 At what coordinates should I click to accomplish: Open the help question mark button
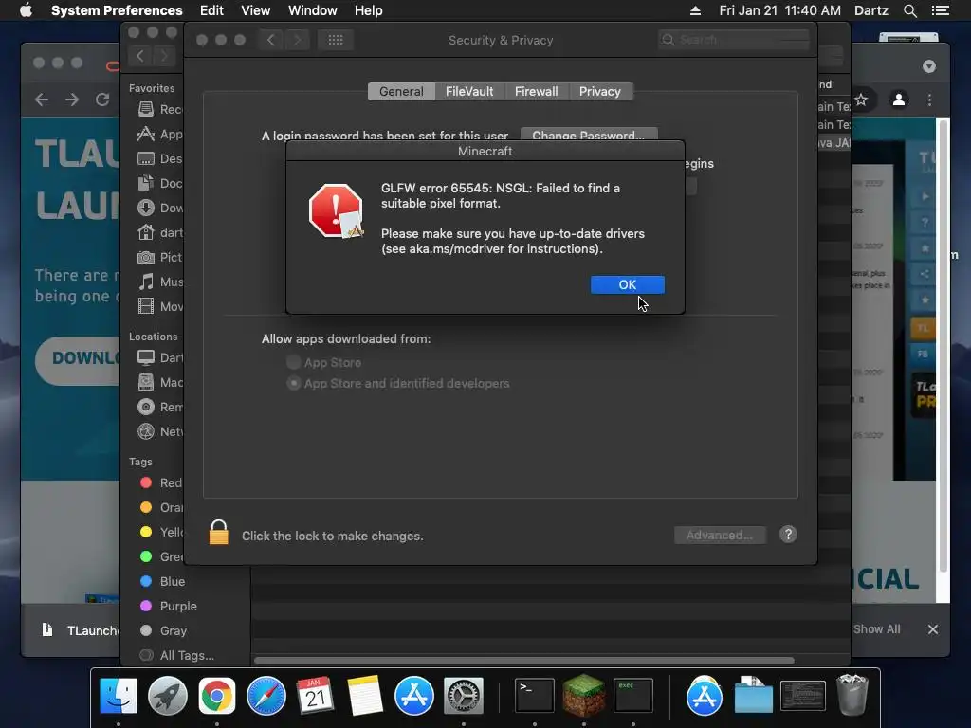pyautogui.click(x=788, y=535)
